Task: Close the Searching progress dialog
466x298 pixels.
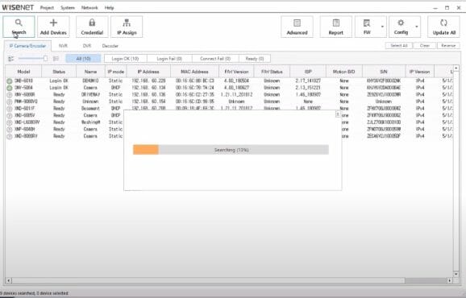Action: [338, 114]
